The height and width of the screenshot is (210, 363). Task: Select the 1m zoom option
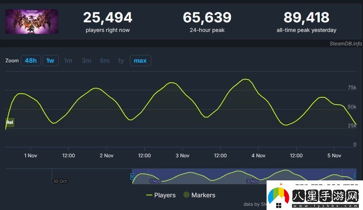[x=68, y=61]
